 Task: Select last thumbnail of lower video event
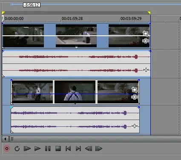tap(118, 92)
